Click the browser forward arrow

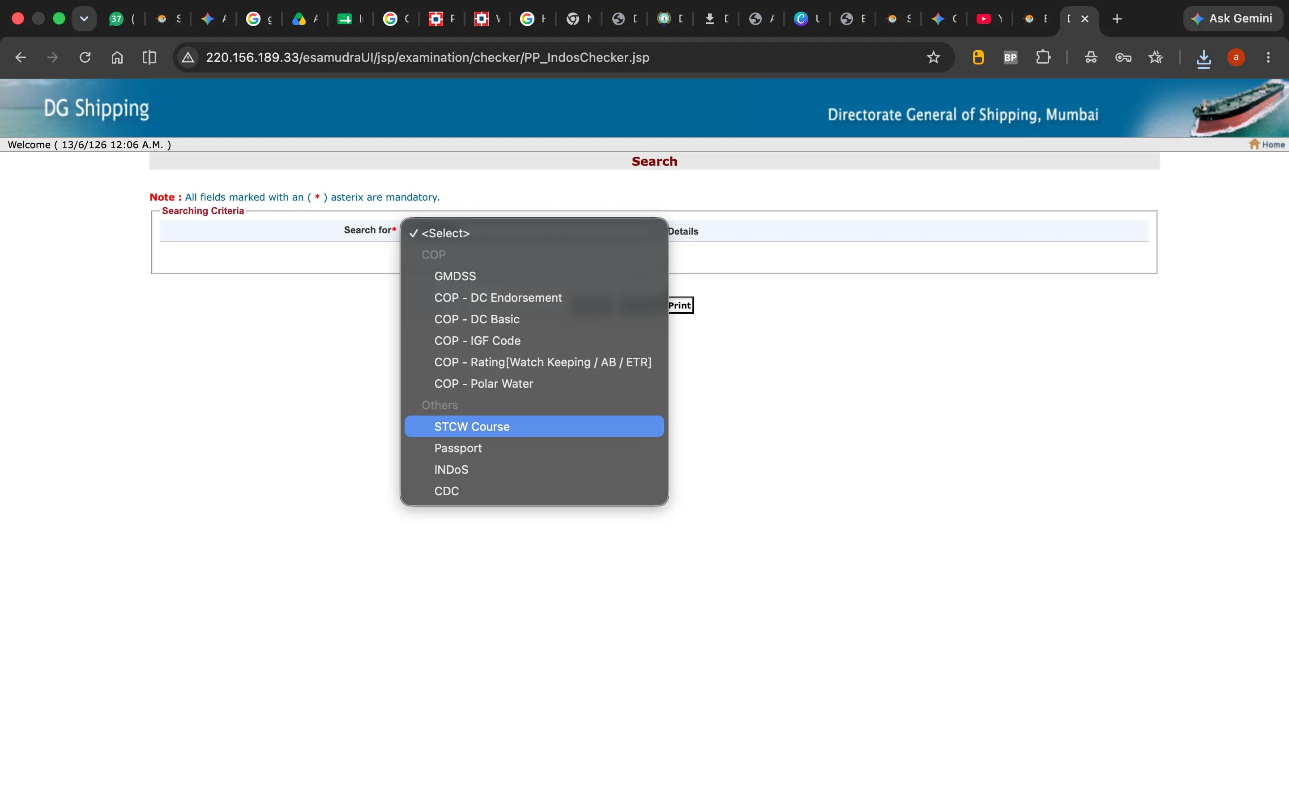pyautogui.click(x=52, y=57)
